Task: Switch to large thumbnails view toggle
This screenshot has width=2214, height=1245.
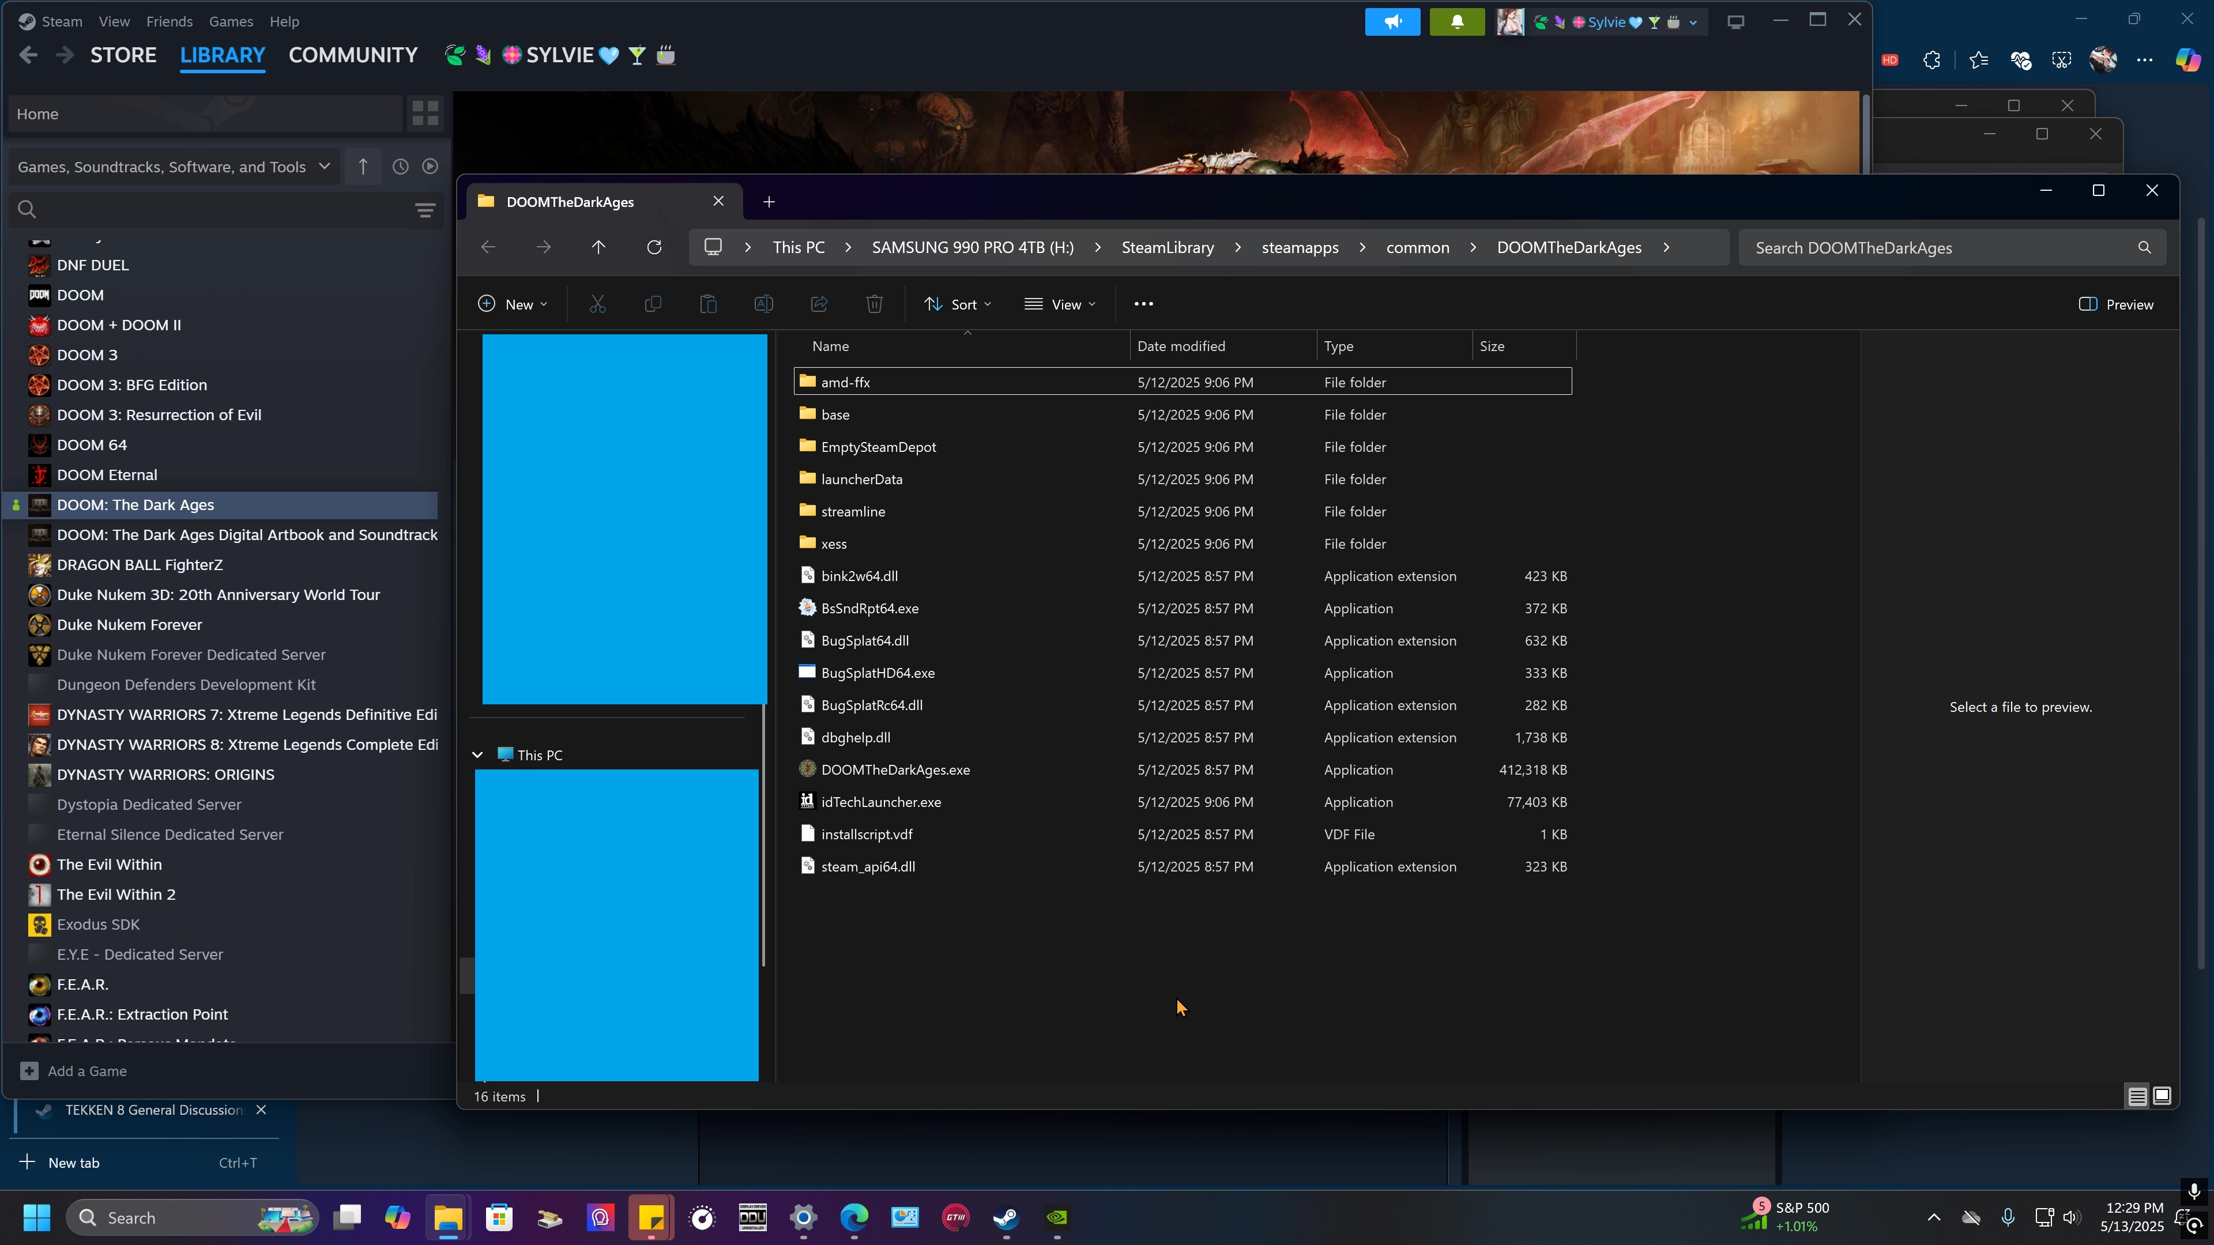Action: pyautogui.click(x=2163, y=1096)
